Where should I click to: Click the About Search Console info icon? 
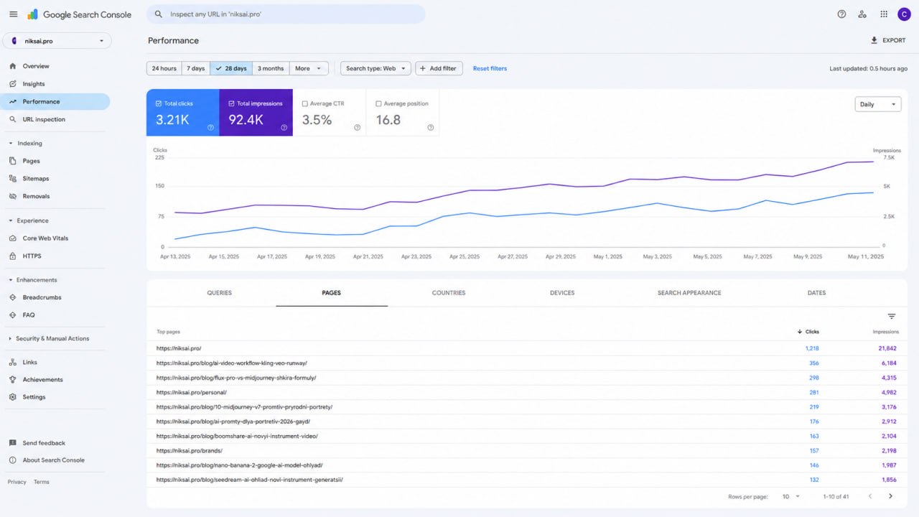[13, 460]
